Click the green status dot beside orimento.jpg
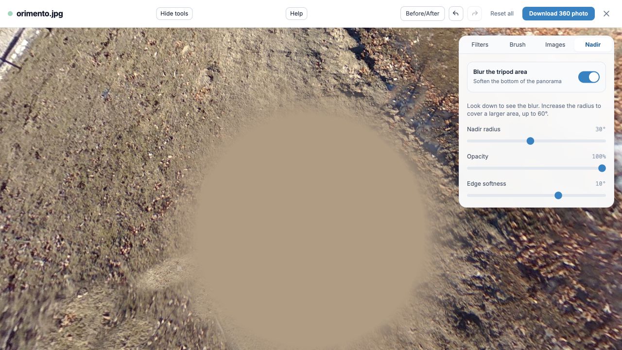Screen dimensions: 622x350 10,14
